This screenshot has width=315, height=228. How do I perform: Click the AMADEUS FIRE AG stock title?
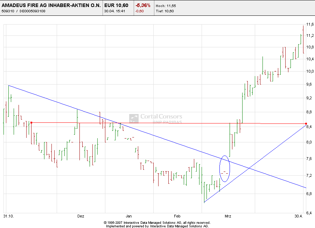click(x=51, y=5)
